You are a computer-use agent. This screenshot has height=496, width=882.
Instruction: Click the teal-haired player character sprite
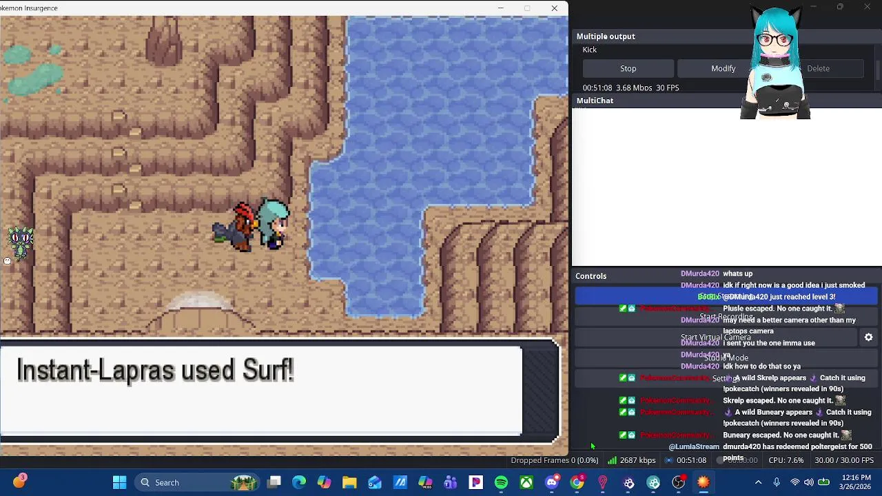tap(274, 223)
